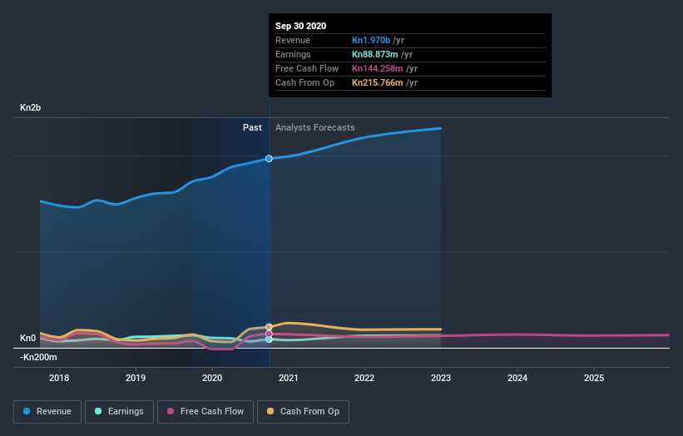This screenshot has width=683, height=436.
Task: Click the Cash From Op orange data point marker
Action: point(269,327)
